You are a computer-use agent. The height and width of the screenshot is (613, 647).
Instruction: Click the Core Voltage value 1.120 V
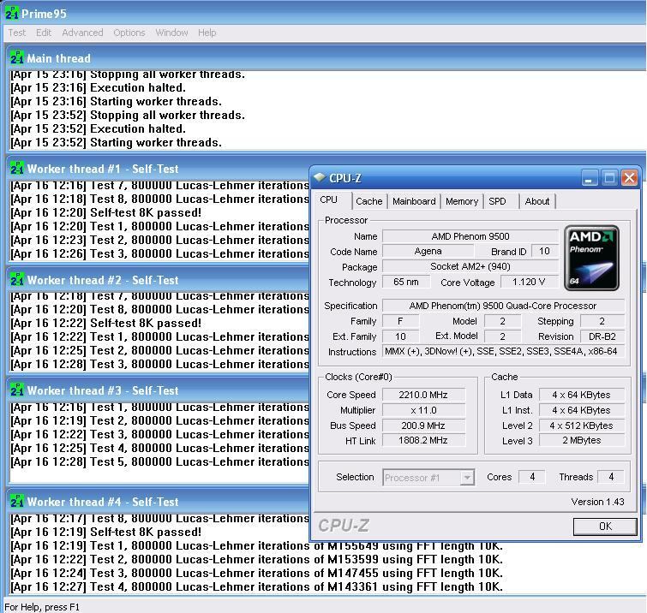click(x=530, y=282)
